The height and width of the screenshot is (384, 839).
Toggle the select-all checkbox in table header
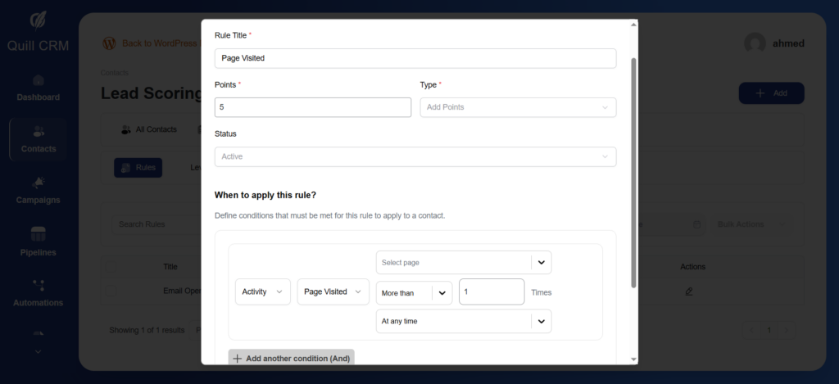[110, 266]
